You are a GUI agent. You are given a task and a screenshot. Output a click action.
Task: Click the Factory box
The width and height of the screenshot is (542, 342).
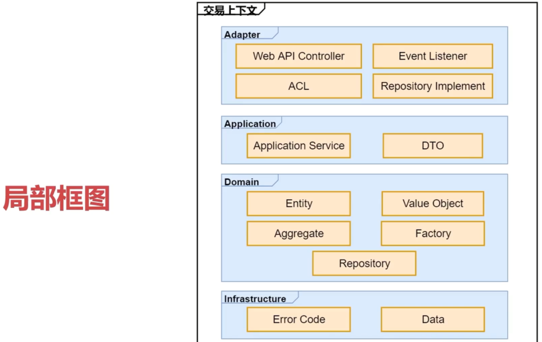(x=433, y=233)
